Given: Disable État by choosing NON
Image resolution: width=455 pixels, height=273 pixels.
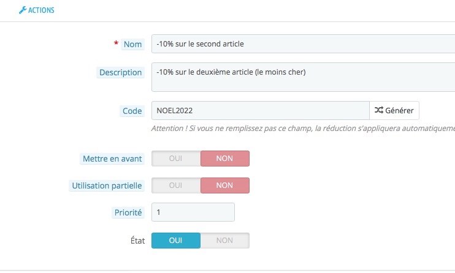Looking at the screenshot, I should click(225, 241).
